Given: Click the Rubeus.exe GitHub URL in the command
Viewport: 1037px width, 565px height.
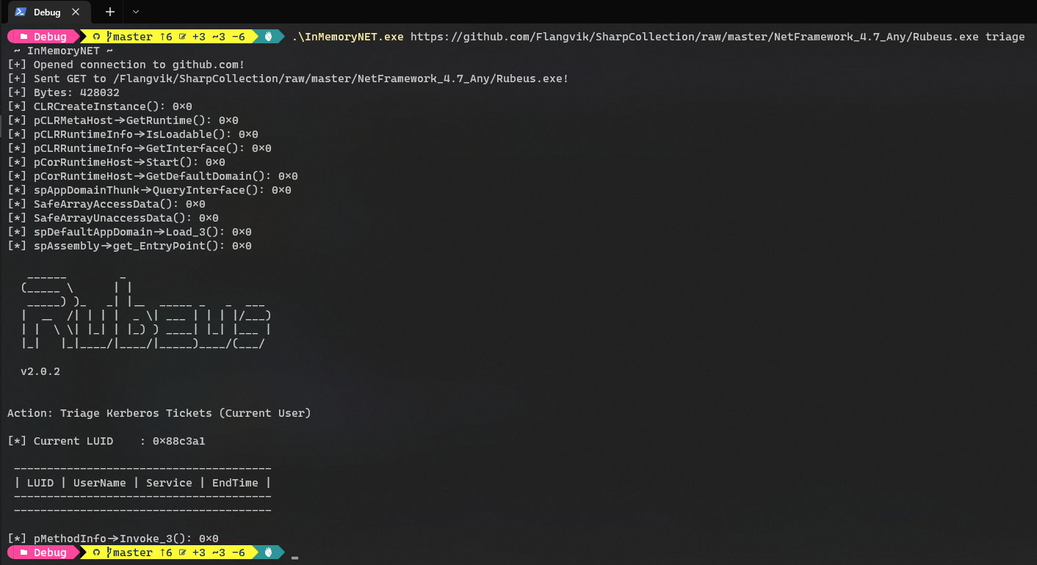Looking at the screenshot, I should (x=694, y=37).
